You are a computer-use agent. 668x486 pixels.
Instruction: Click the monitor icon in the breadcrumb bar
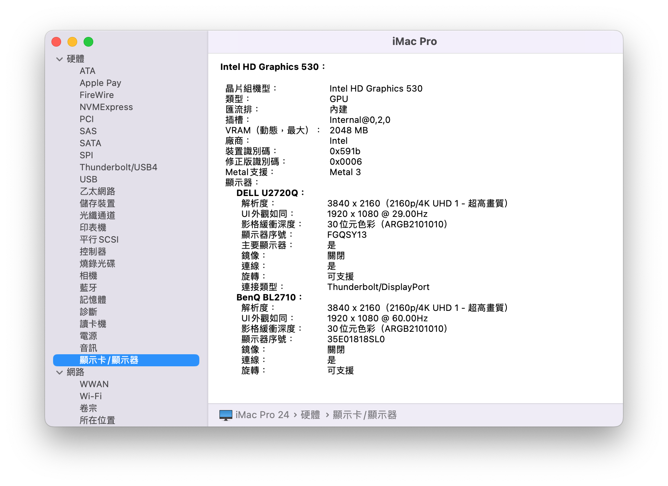pyautogui.click(x=225, y=414)
